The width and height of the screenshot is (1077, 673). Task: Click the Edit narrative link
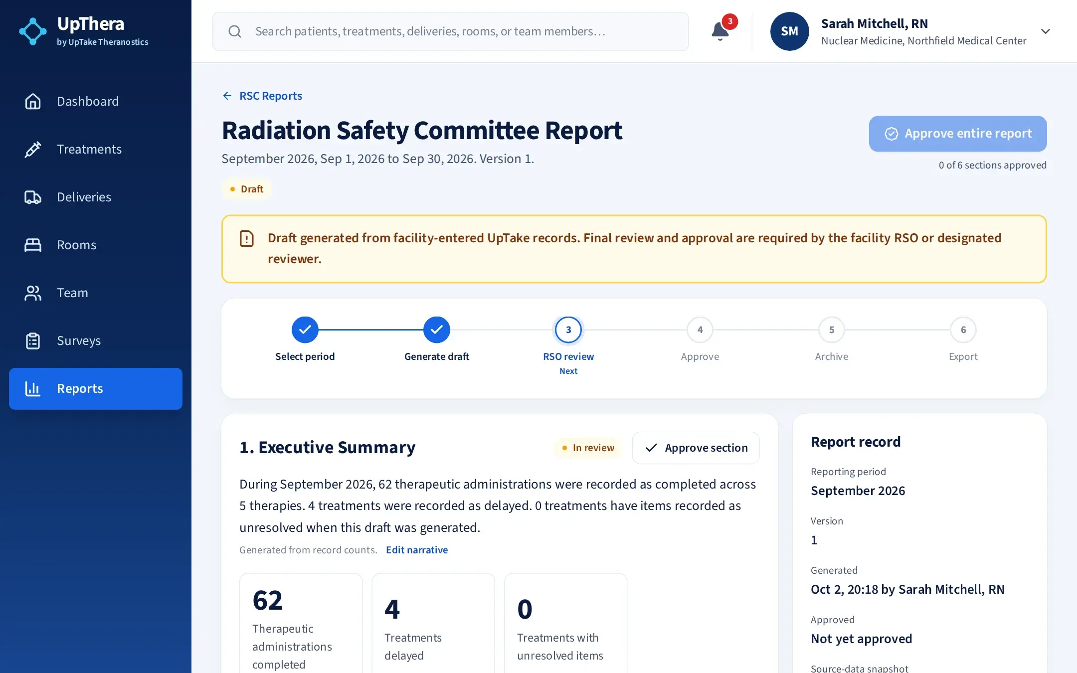coord(417,550)
